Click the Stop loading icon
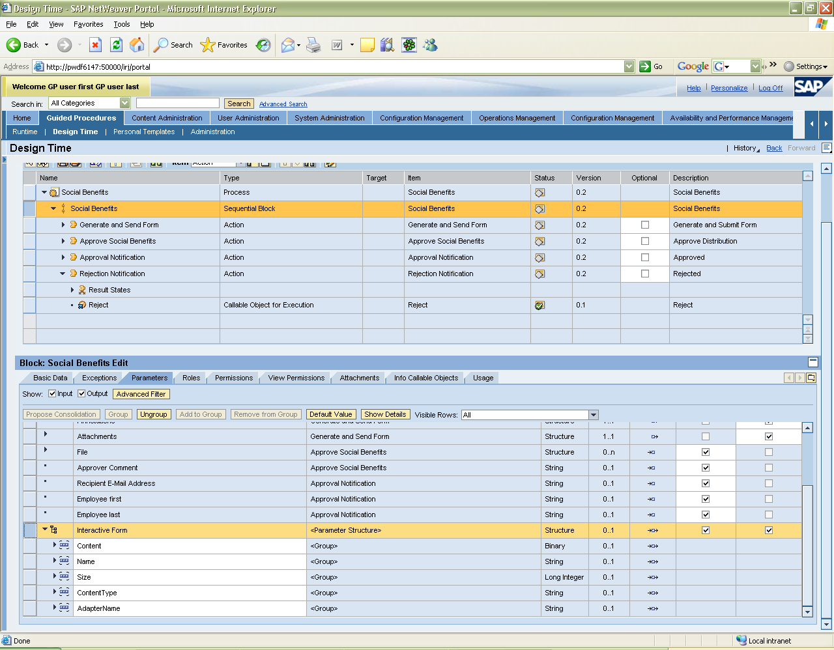 pyautogui.click(x=95, y=45)
